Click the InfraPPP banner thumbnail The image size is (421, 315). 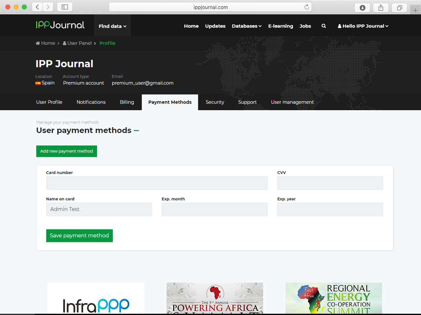(x=95, y=299)
